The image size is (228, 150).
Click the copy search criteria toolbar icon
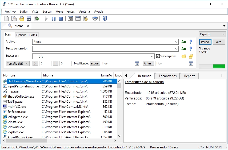14,18
